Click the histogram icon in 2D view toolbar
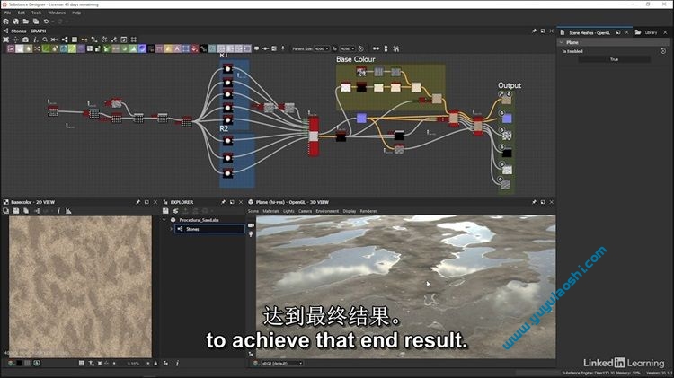 pos(68,211)
